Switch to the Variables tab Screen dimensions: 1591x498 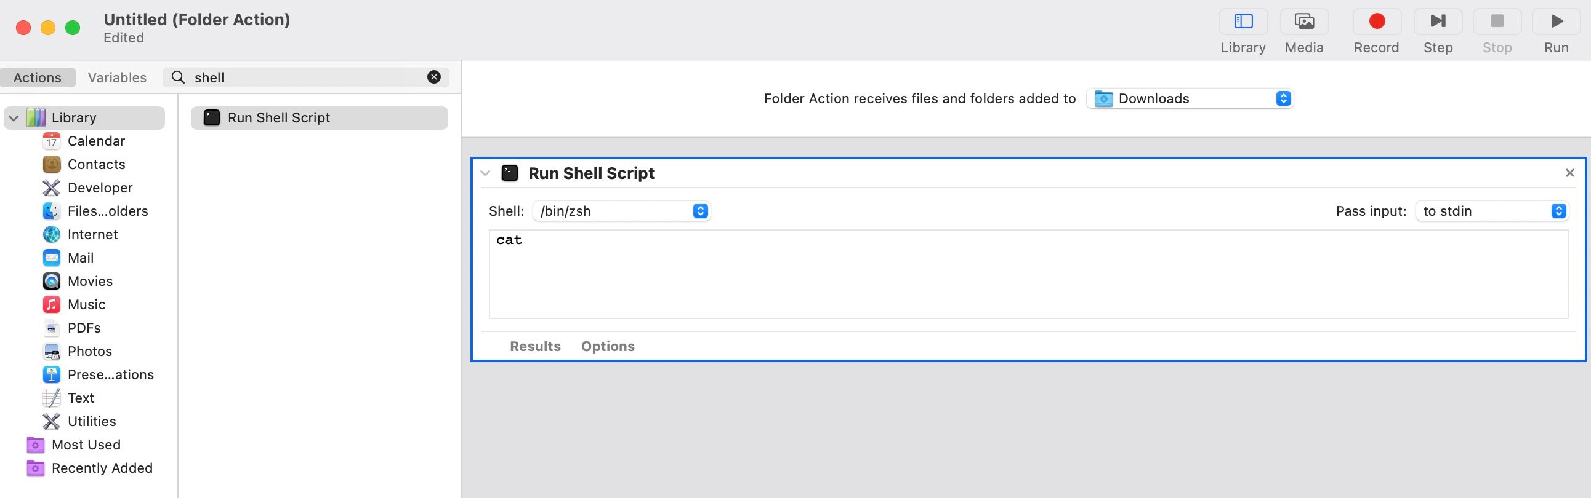(x=117, y=77)
